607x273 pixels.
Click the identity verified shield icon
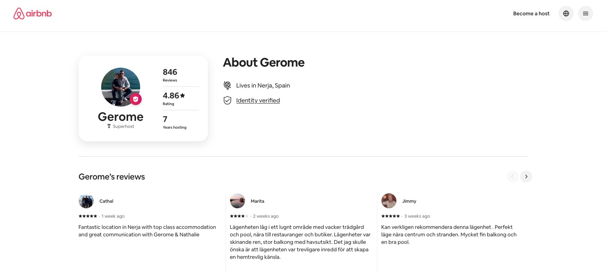point(227,100)
